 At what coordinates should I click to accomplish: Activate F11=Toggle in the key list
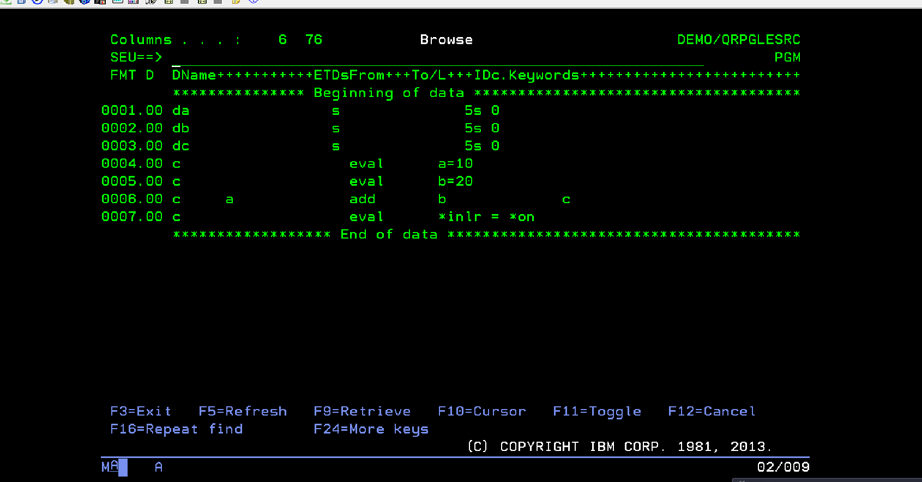click(x=597, y=411)
